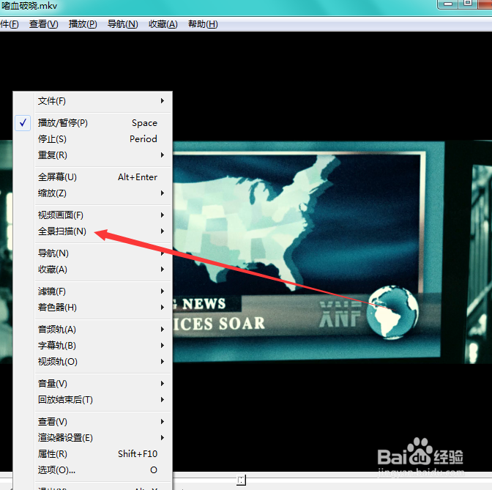Expand 文件(F) submenu in context menu
Screen dimensions: 492x490
pos(102,101)
